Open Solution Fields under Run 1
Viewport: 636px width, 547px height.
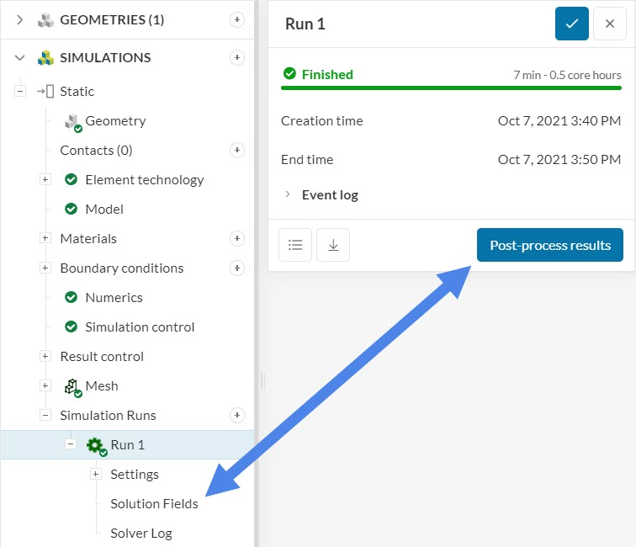(x=154, y=504)
